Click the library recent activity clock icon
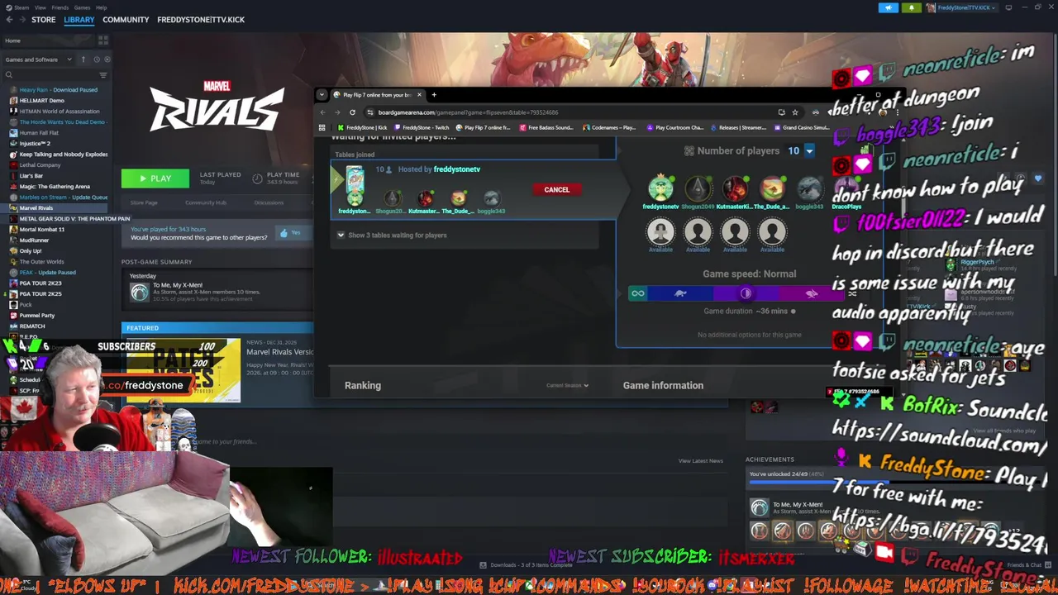Screen dimensions: 1058x595 click(x=96, y=59)
